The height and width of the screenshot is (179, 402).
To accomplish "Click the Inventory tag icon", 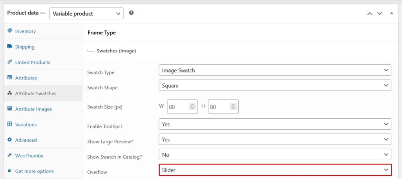I will (10, 31).
